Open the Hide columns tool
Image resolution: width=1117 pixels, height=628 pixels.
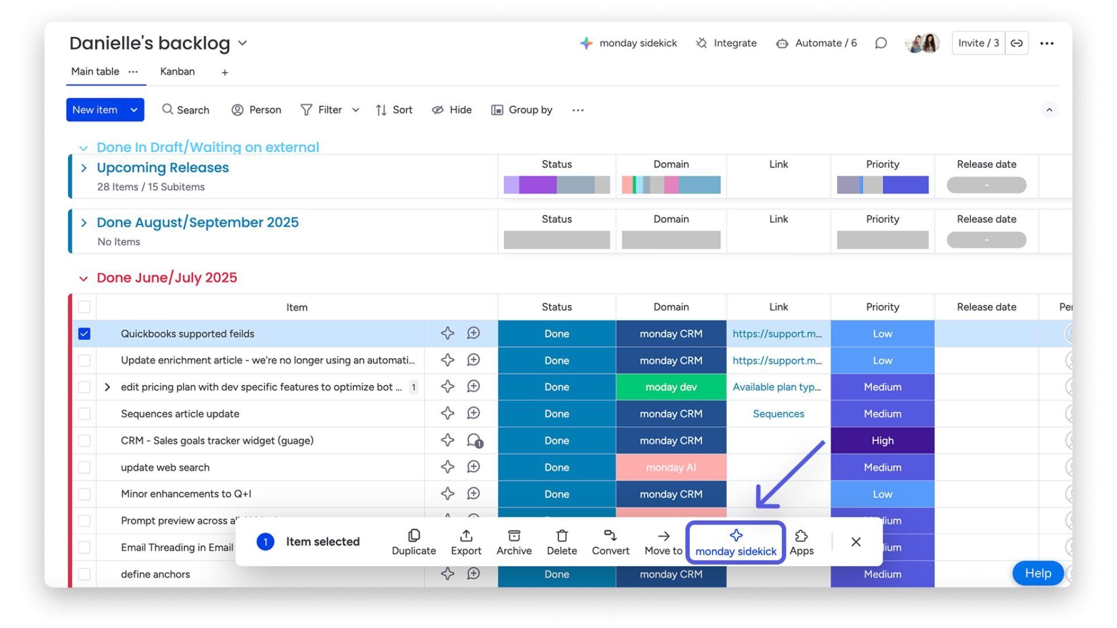(451, 110)
